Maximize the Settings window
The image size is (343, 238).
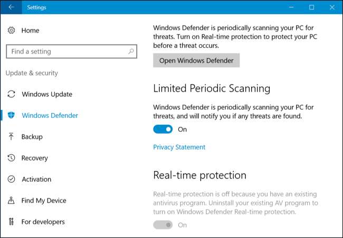coord(311,7)
